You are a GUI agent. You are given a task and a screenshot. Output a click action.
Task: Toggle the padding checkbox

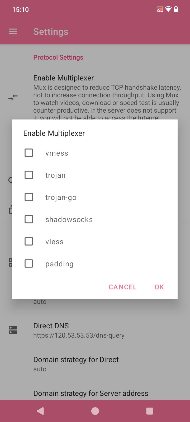pos(29,263)
